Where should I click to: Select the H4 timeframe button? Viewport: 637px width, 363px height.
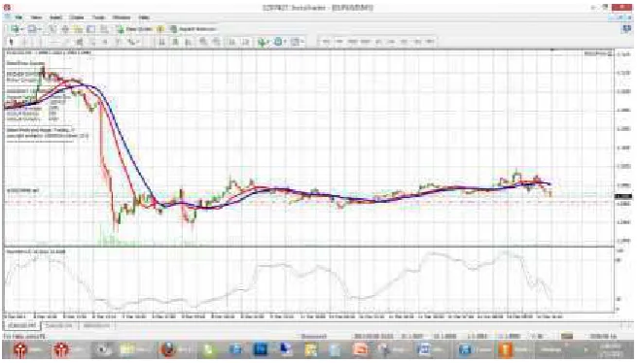pyautogui.click(x=391, y=42)
